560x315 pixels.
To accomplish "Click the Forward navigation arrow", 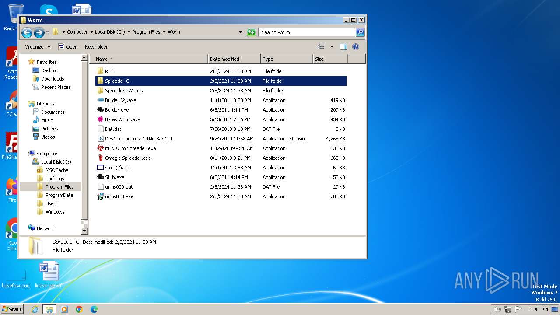I will click(x=39, y=32).
